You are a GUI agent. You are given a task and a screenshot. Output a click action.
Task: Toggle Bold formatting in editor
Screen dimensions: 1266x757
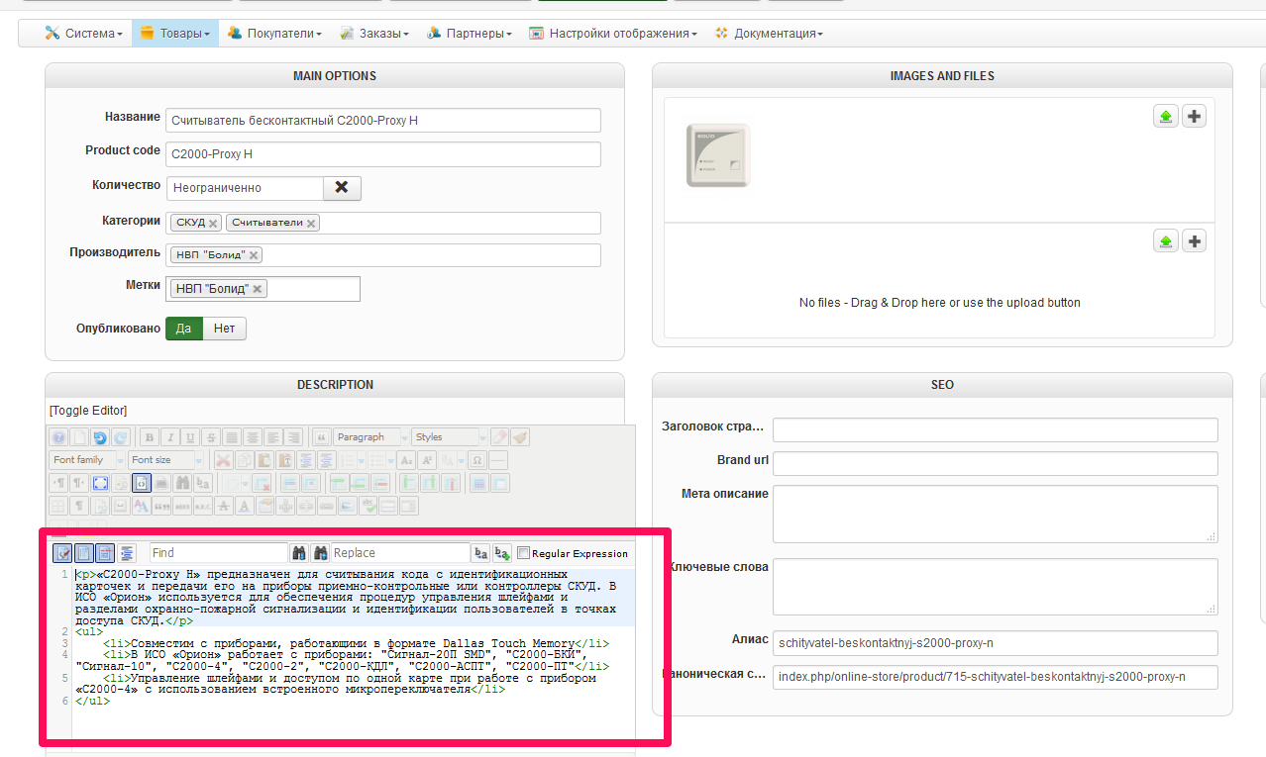pyautogui.click(x=150, y=437)
